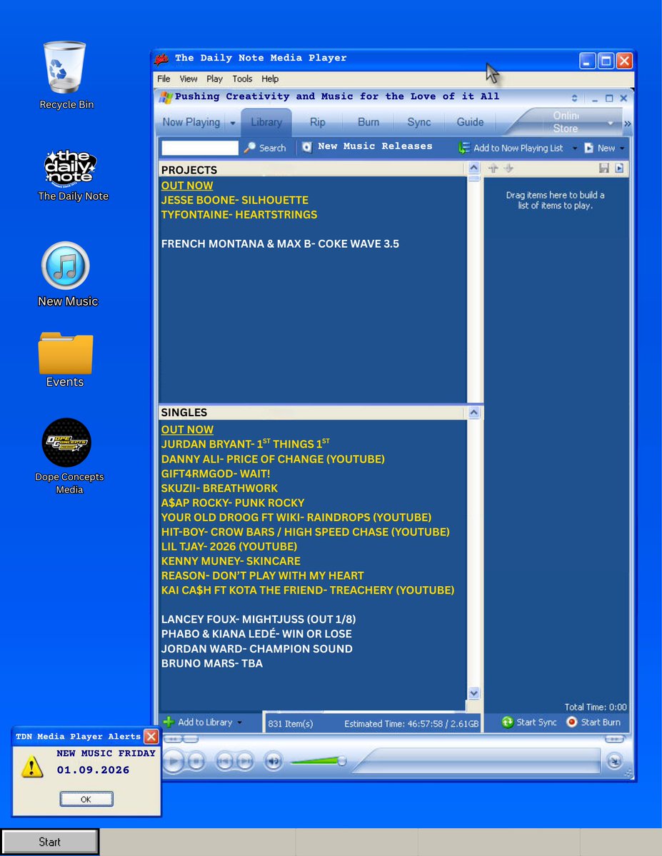Viewport: 662px width, 856px height.
Task: Open the Tools menu
Action: click(x=242, y=79)
